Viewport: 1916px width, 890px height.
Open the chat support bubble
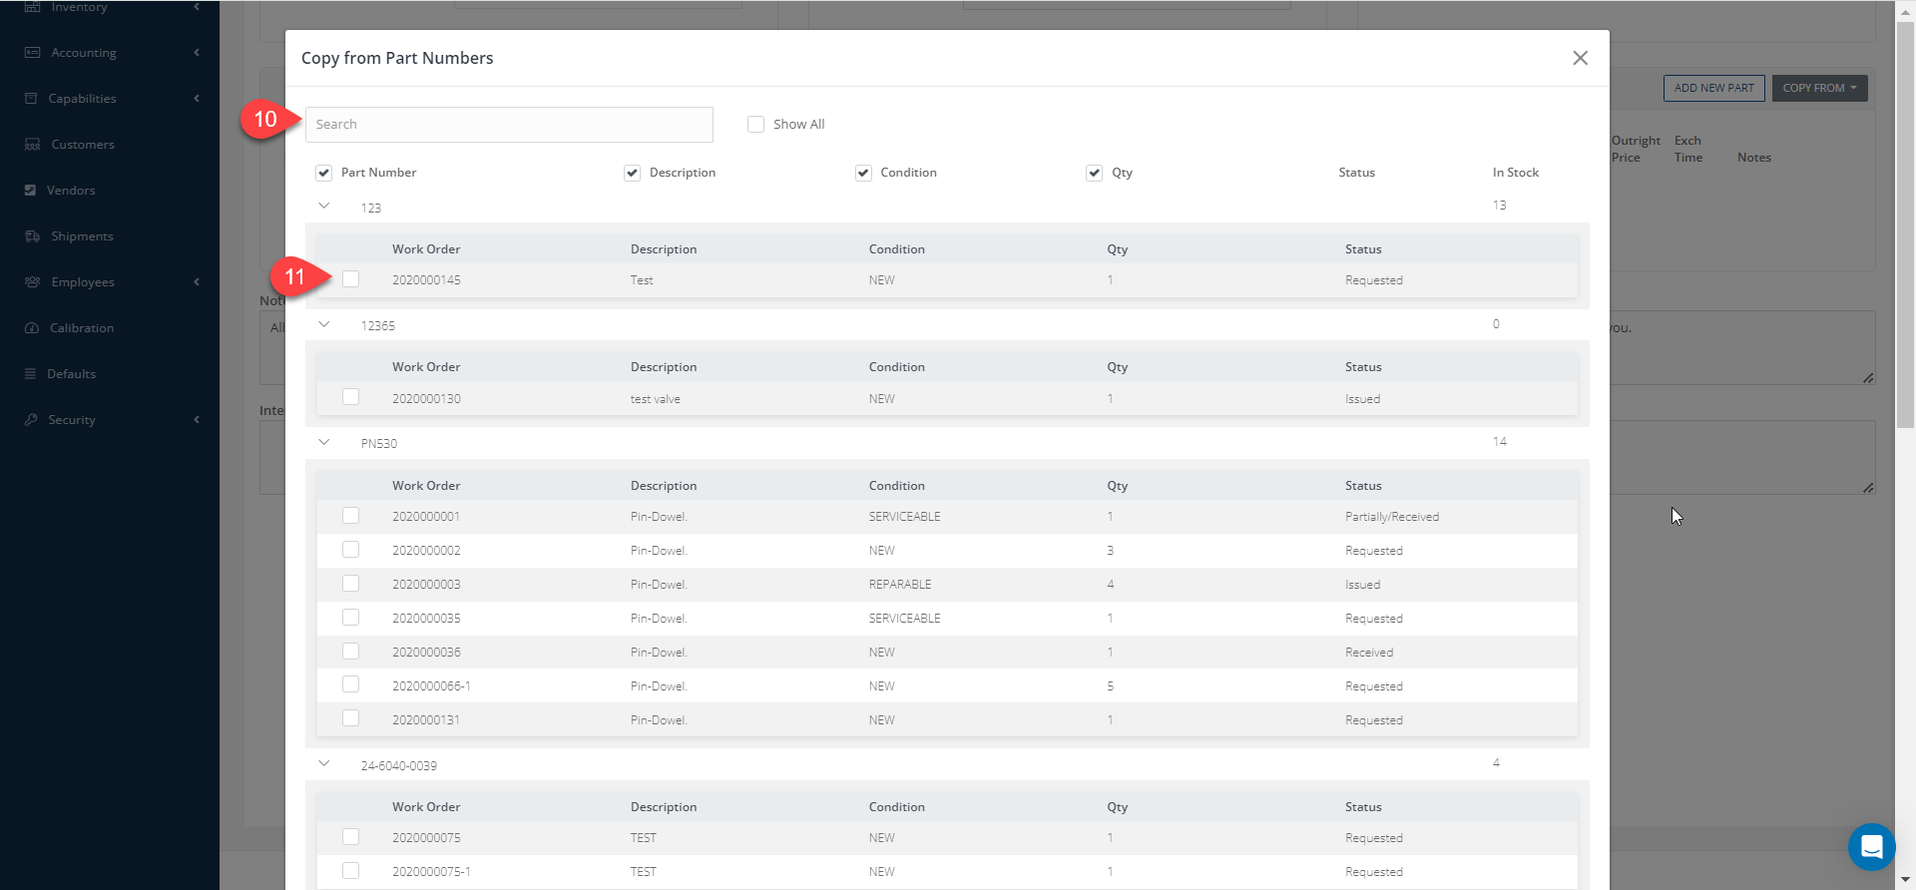1871,847
